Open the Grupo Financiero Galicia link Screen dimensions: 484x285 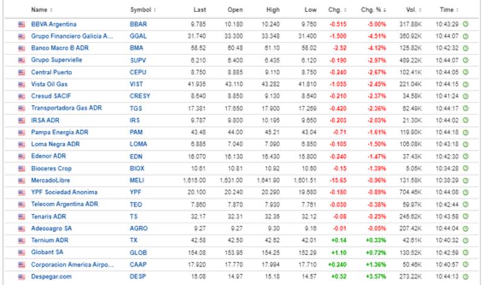coord(72,36)
